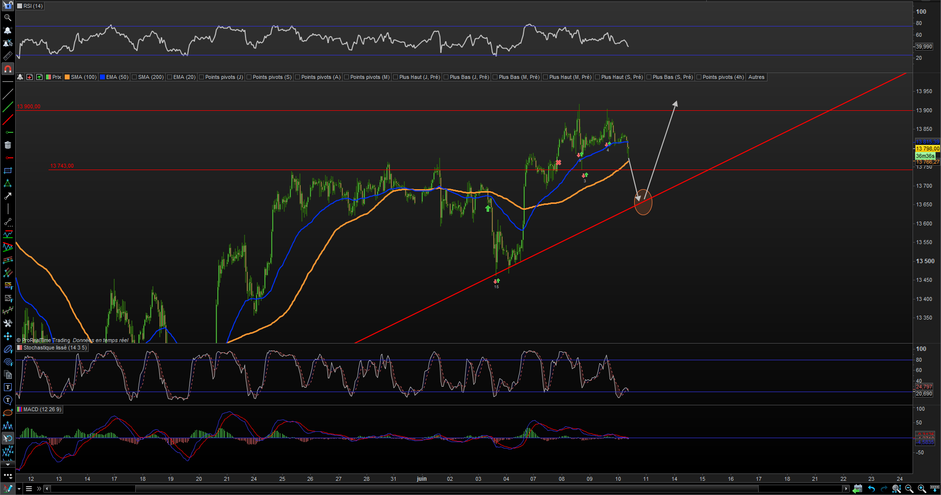This screenshot has height=495, width=941.
Task: Select the green trend line tool
Action: [x=8, y=107]
